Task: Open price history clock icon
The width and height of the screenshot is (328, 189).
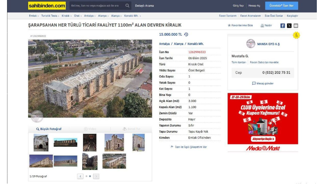Action: pyautogui.click(x=186, y=34)
